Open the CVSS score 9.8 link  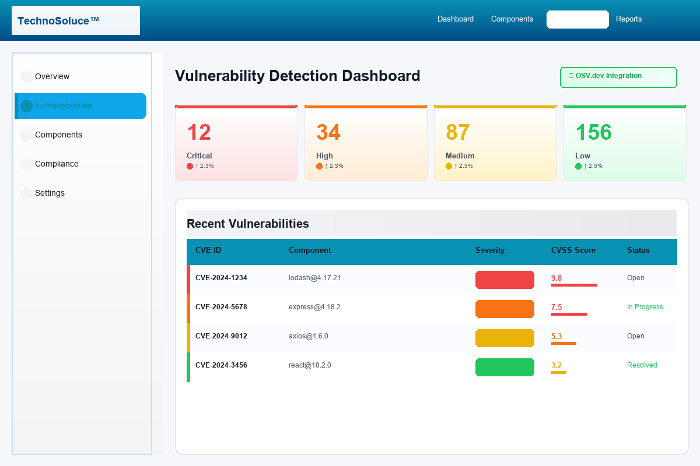click(555, 278)
